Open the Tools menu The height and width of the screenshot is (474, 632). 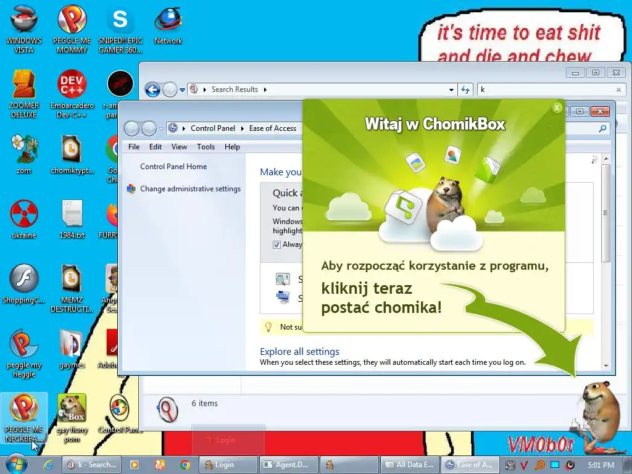(206, 147)
